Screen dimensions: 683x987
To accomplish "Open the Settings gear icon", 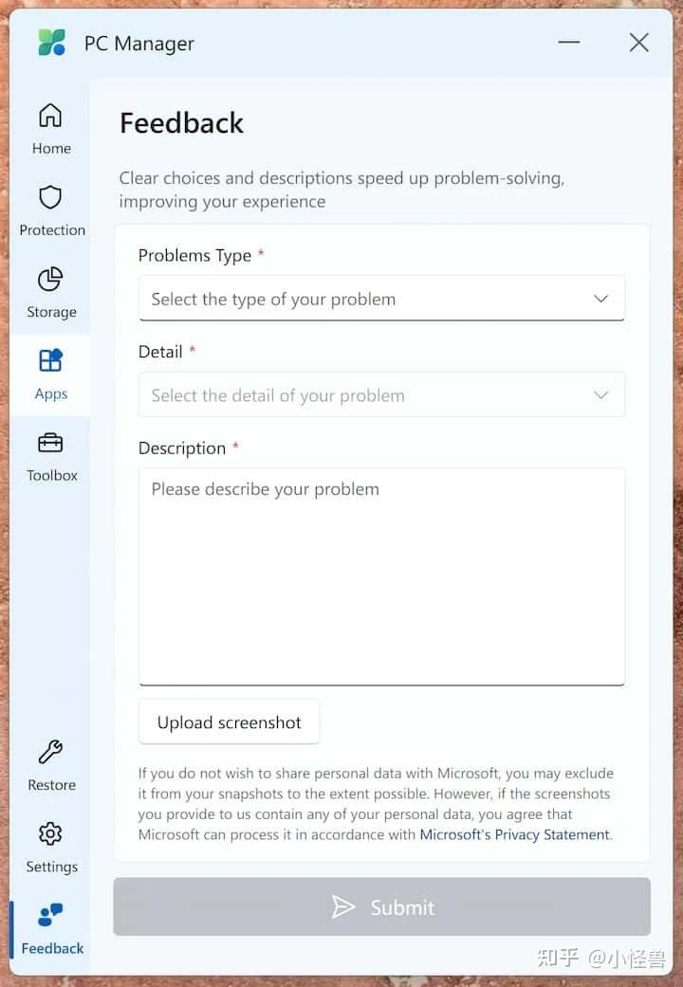I will (x=50, y=834).
